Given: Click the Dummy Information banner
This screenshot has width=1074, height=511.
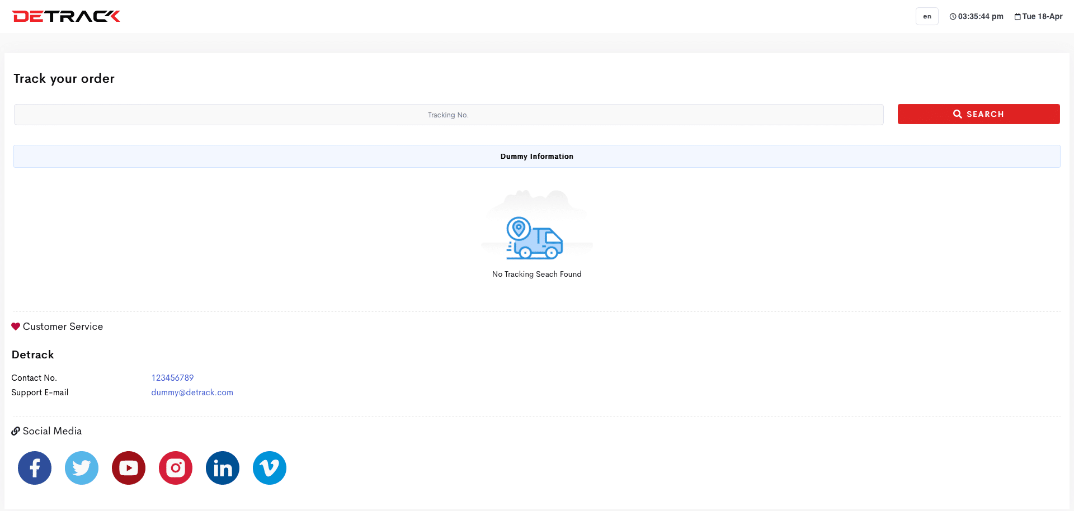Looking at the screenshot, I should (x=536, y=157).
